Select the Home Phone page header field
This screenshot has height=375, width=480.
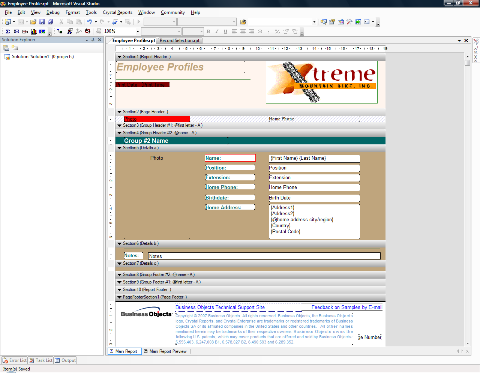point(314,119)
